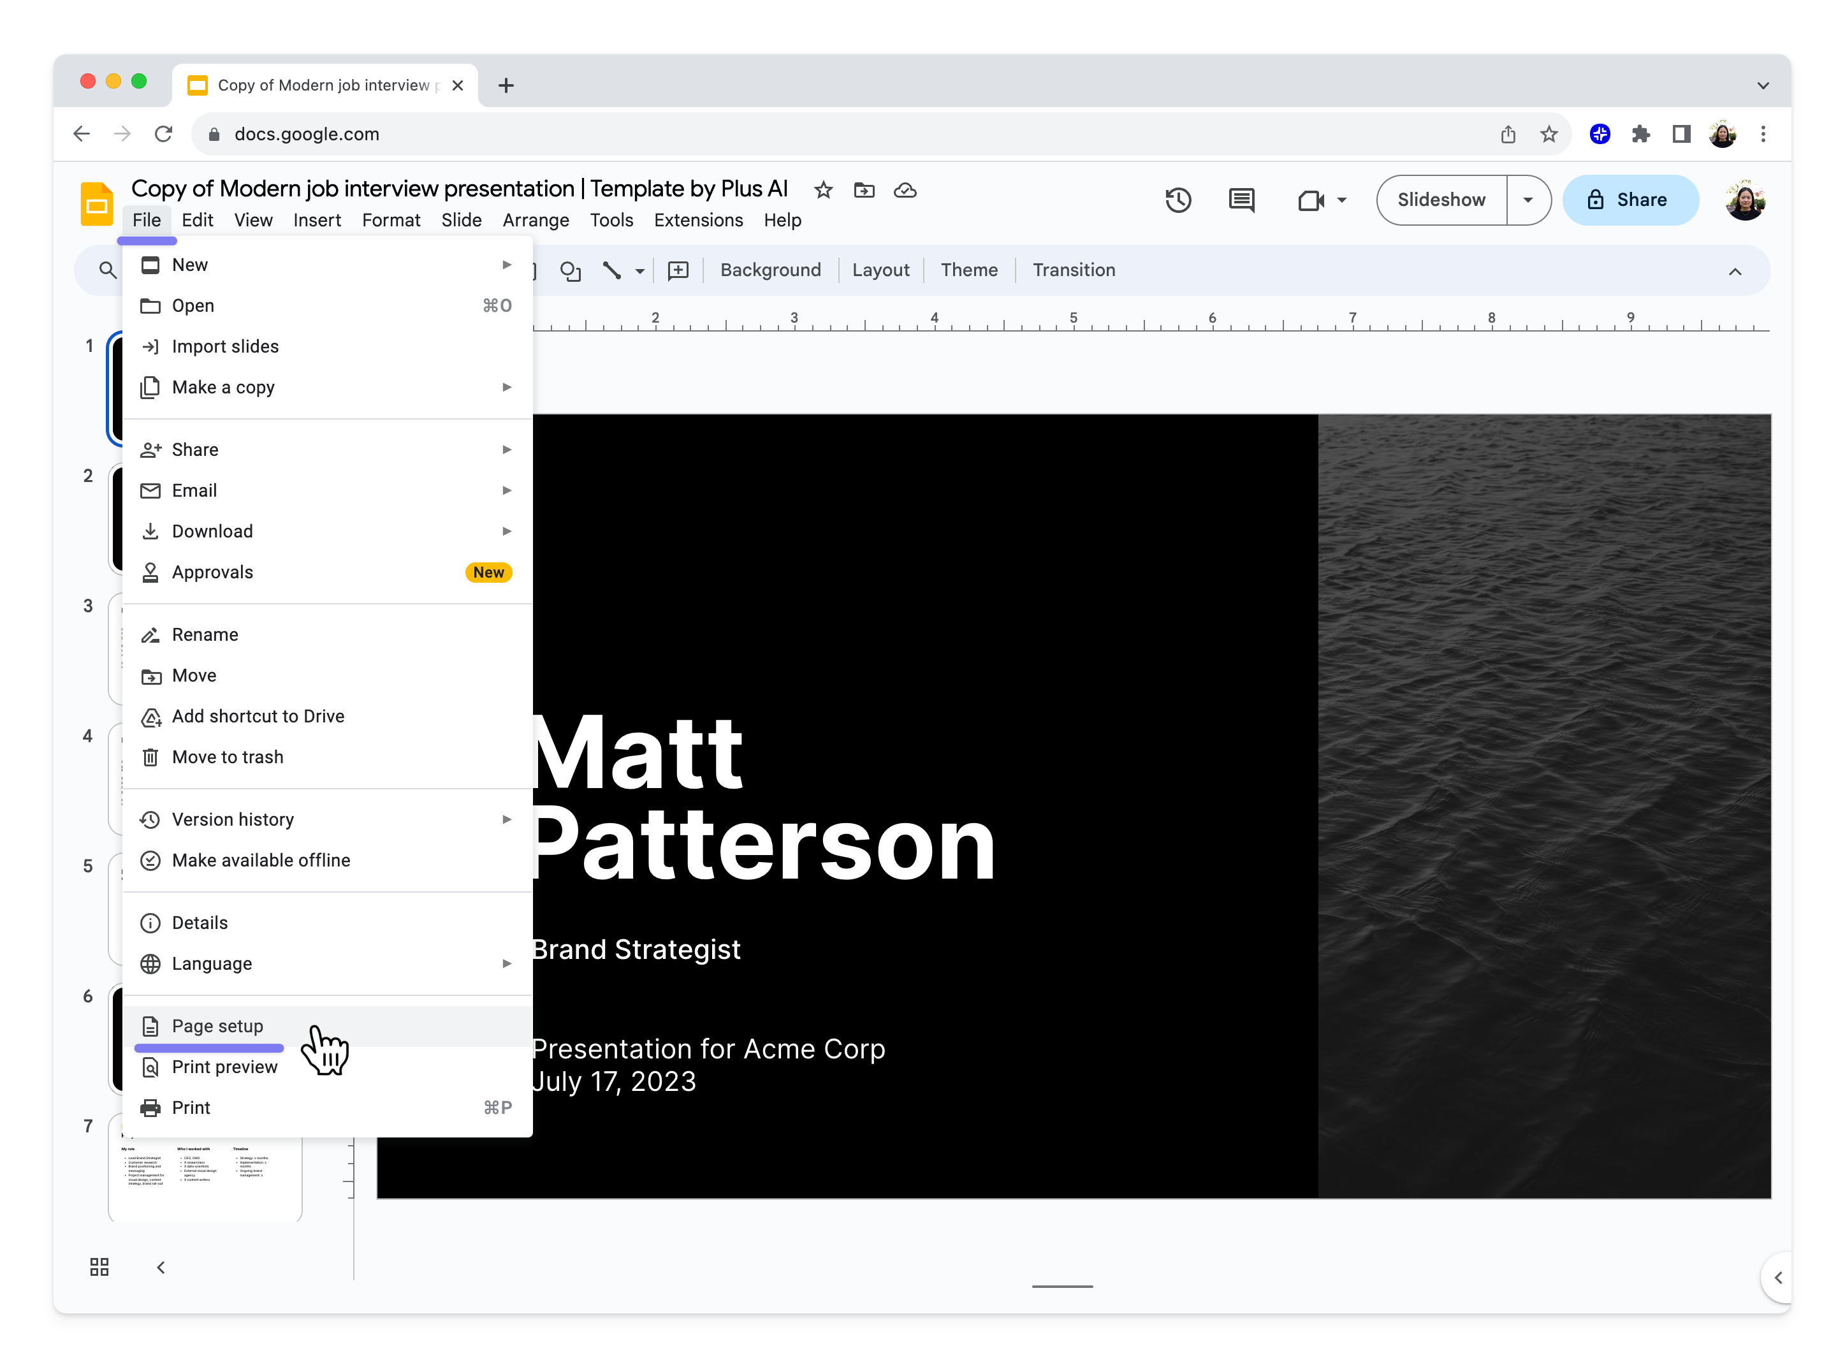Click the move-to-folder icon beside title
The height and width of the screenshot is (1367, 1845).
coord(864,190)
